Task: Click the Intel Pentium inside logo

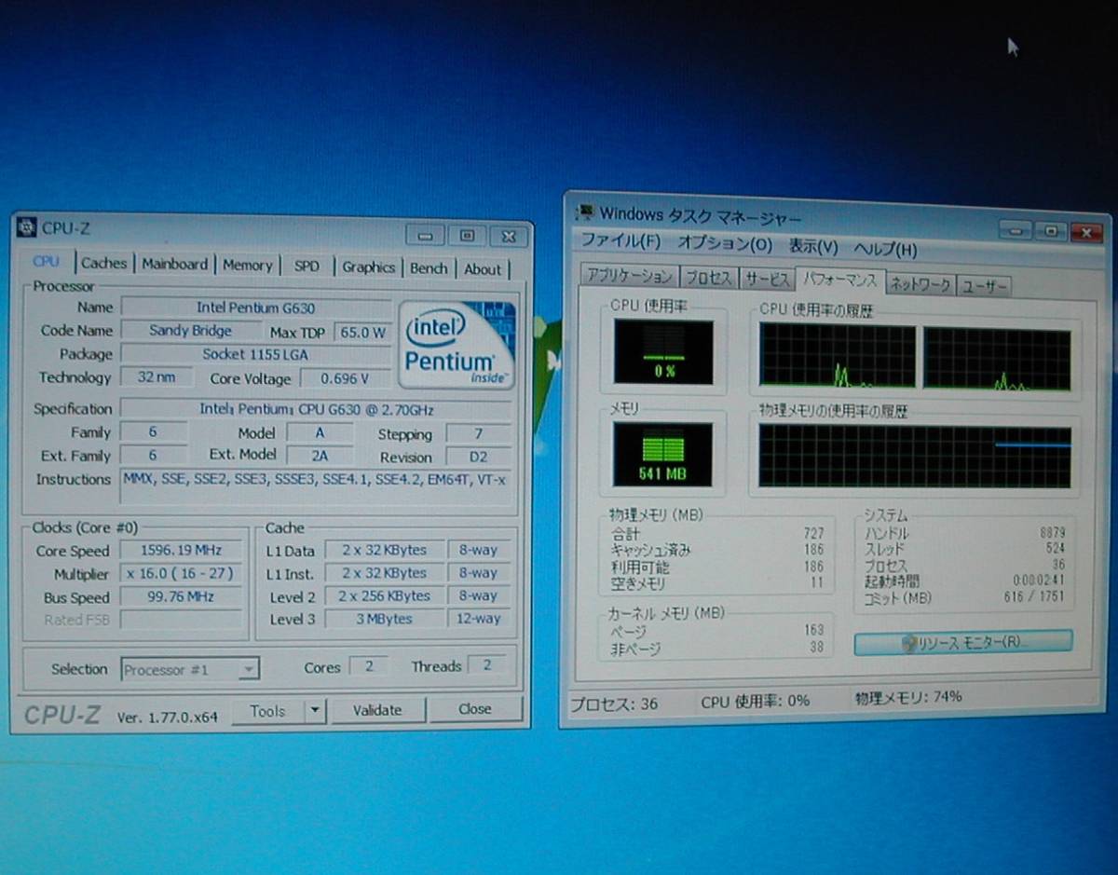Action: click(x=457, y=344)
